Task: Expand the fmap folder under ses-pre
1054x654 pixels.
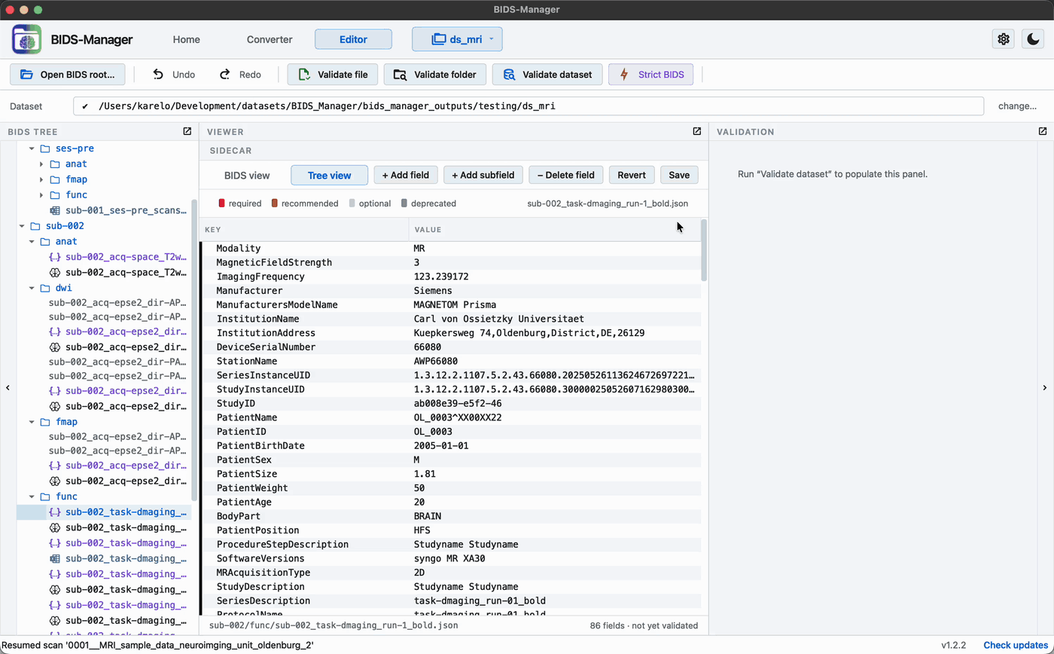Action: coord(42,179)
